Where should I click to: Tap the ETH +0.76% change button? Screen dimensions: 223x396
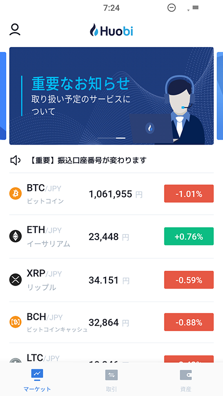point(189,237)
